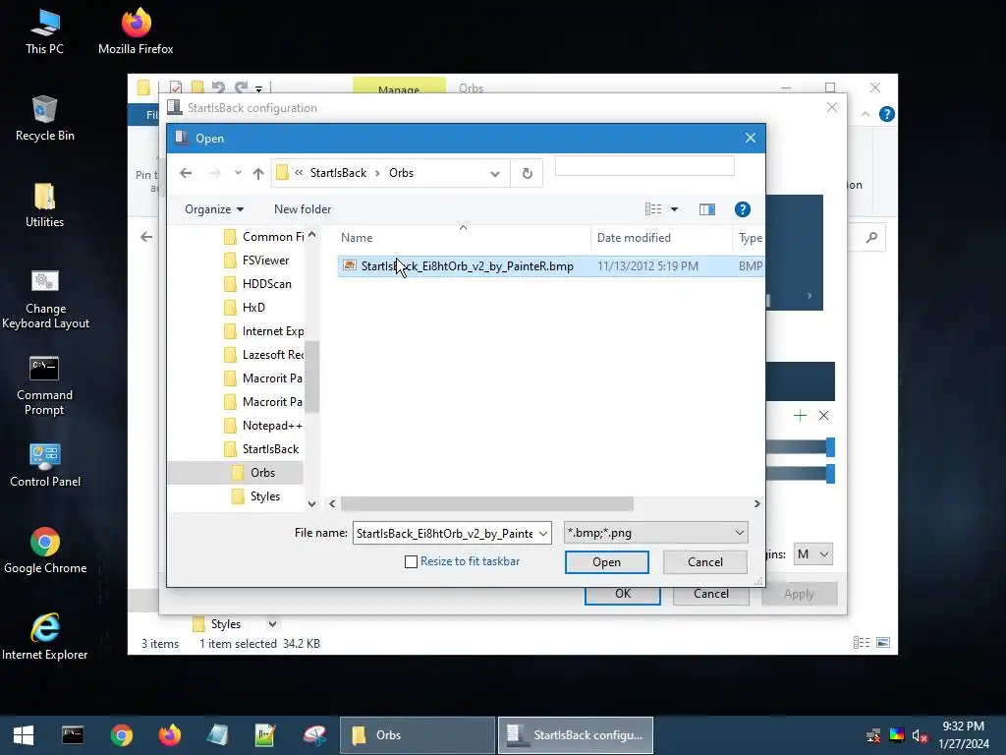Go up one folder level in Open dialog
Image resolution: width=1006 pixels, height=755 pixels.
258,173
